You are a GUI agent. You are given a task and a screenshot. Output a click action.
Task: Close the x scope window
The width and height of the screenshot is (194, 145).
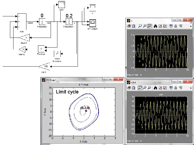pos(188,20)
